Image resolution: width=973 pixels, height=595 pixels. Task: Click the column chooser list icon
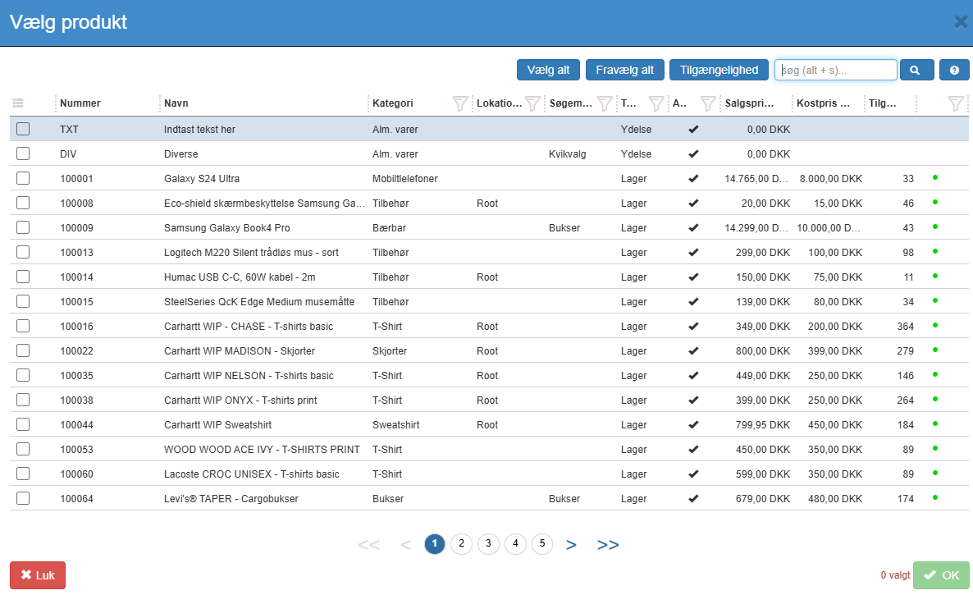coord(19,103)
